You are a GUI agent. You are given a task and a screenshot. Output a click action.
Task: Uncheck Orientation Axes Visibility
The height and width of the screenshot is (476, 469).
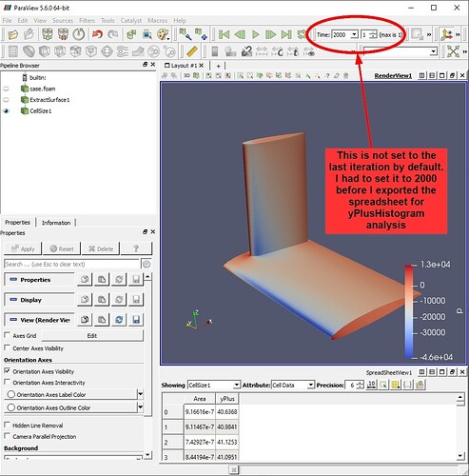[x=7, y=370]
